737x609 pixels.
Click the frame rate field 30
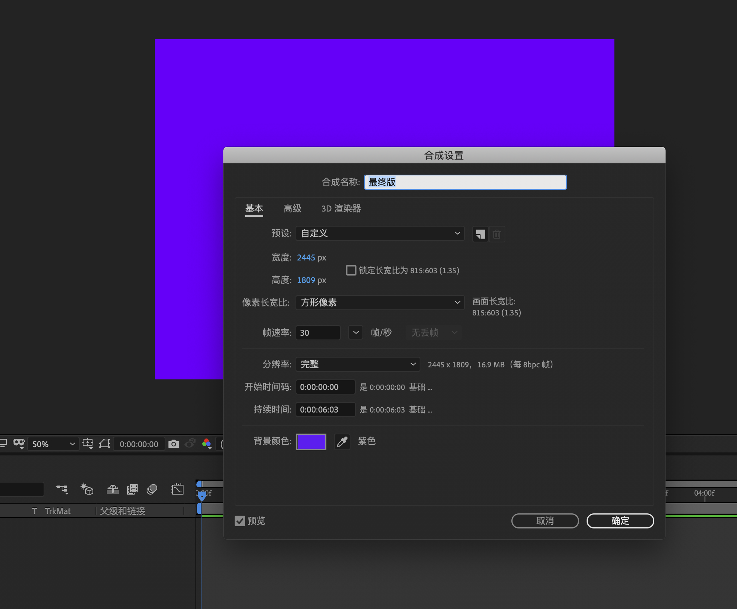coord(318,333)
